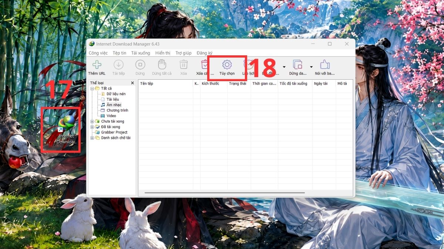
Task: Maximize the Internet Download Manager window
Action: click(x=329, y=44)
